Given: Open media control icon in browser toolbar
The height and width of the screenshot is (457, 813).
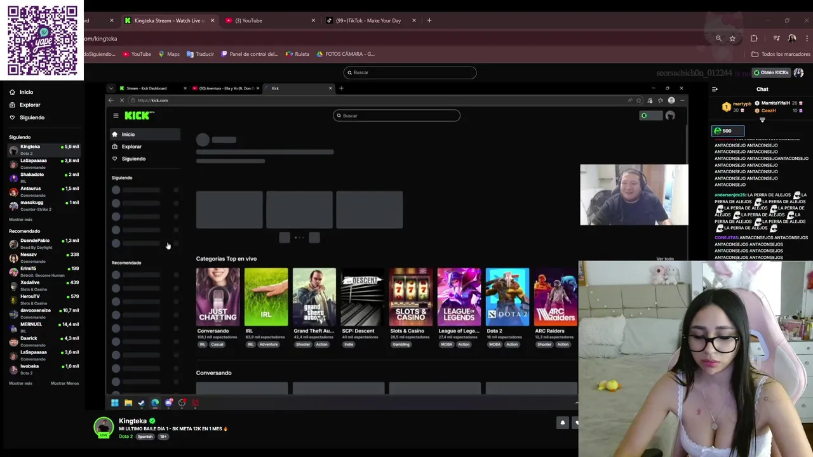Looking at the screenshot, I should [x=776, y=38].
